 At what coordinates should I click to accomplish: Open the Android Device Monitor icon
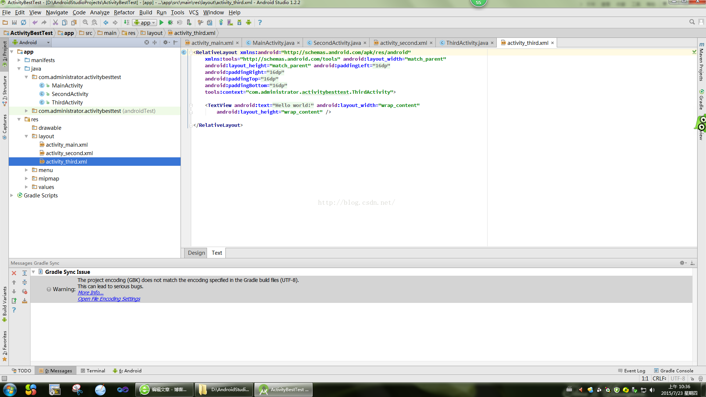pyautogui.click(x=249, y=22)
